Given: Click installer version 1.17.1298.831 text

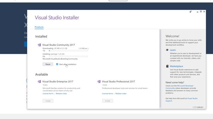Looking at the screenshot, I should (198, 107).
